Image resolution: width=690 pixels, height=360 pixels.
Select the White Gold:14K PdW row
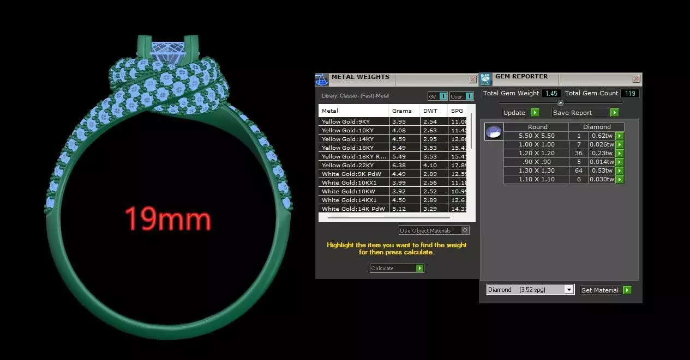(x=393, y=209)
